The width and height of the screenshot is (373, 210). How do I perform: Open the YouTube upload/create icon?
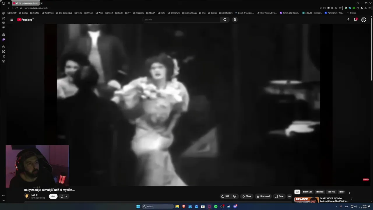click(x=348, y=20)
